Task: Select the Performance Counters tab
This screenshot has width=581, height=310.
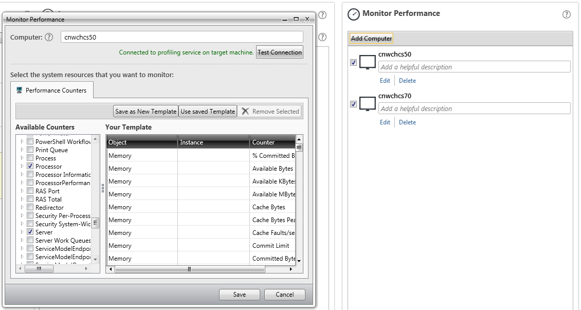Action: [x=51, y=90]
